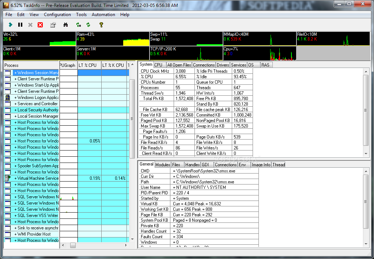
Task: Expand the SQL Server VSS Writer node
Action: click(x=15, y=216)
